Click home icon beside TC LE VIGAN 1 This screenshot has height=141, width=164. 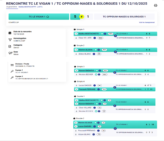coord(48,17)
